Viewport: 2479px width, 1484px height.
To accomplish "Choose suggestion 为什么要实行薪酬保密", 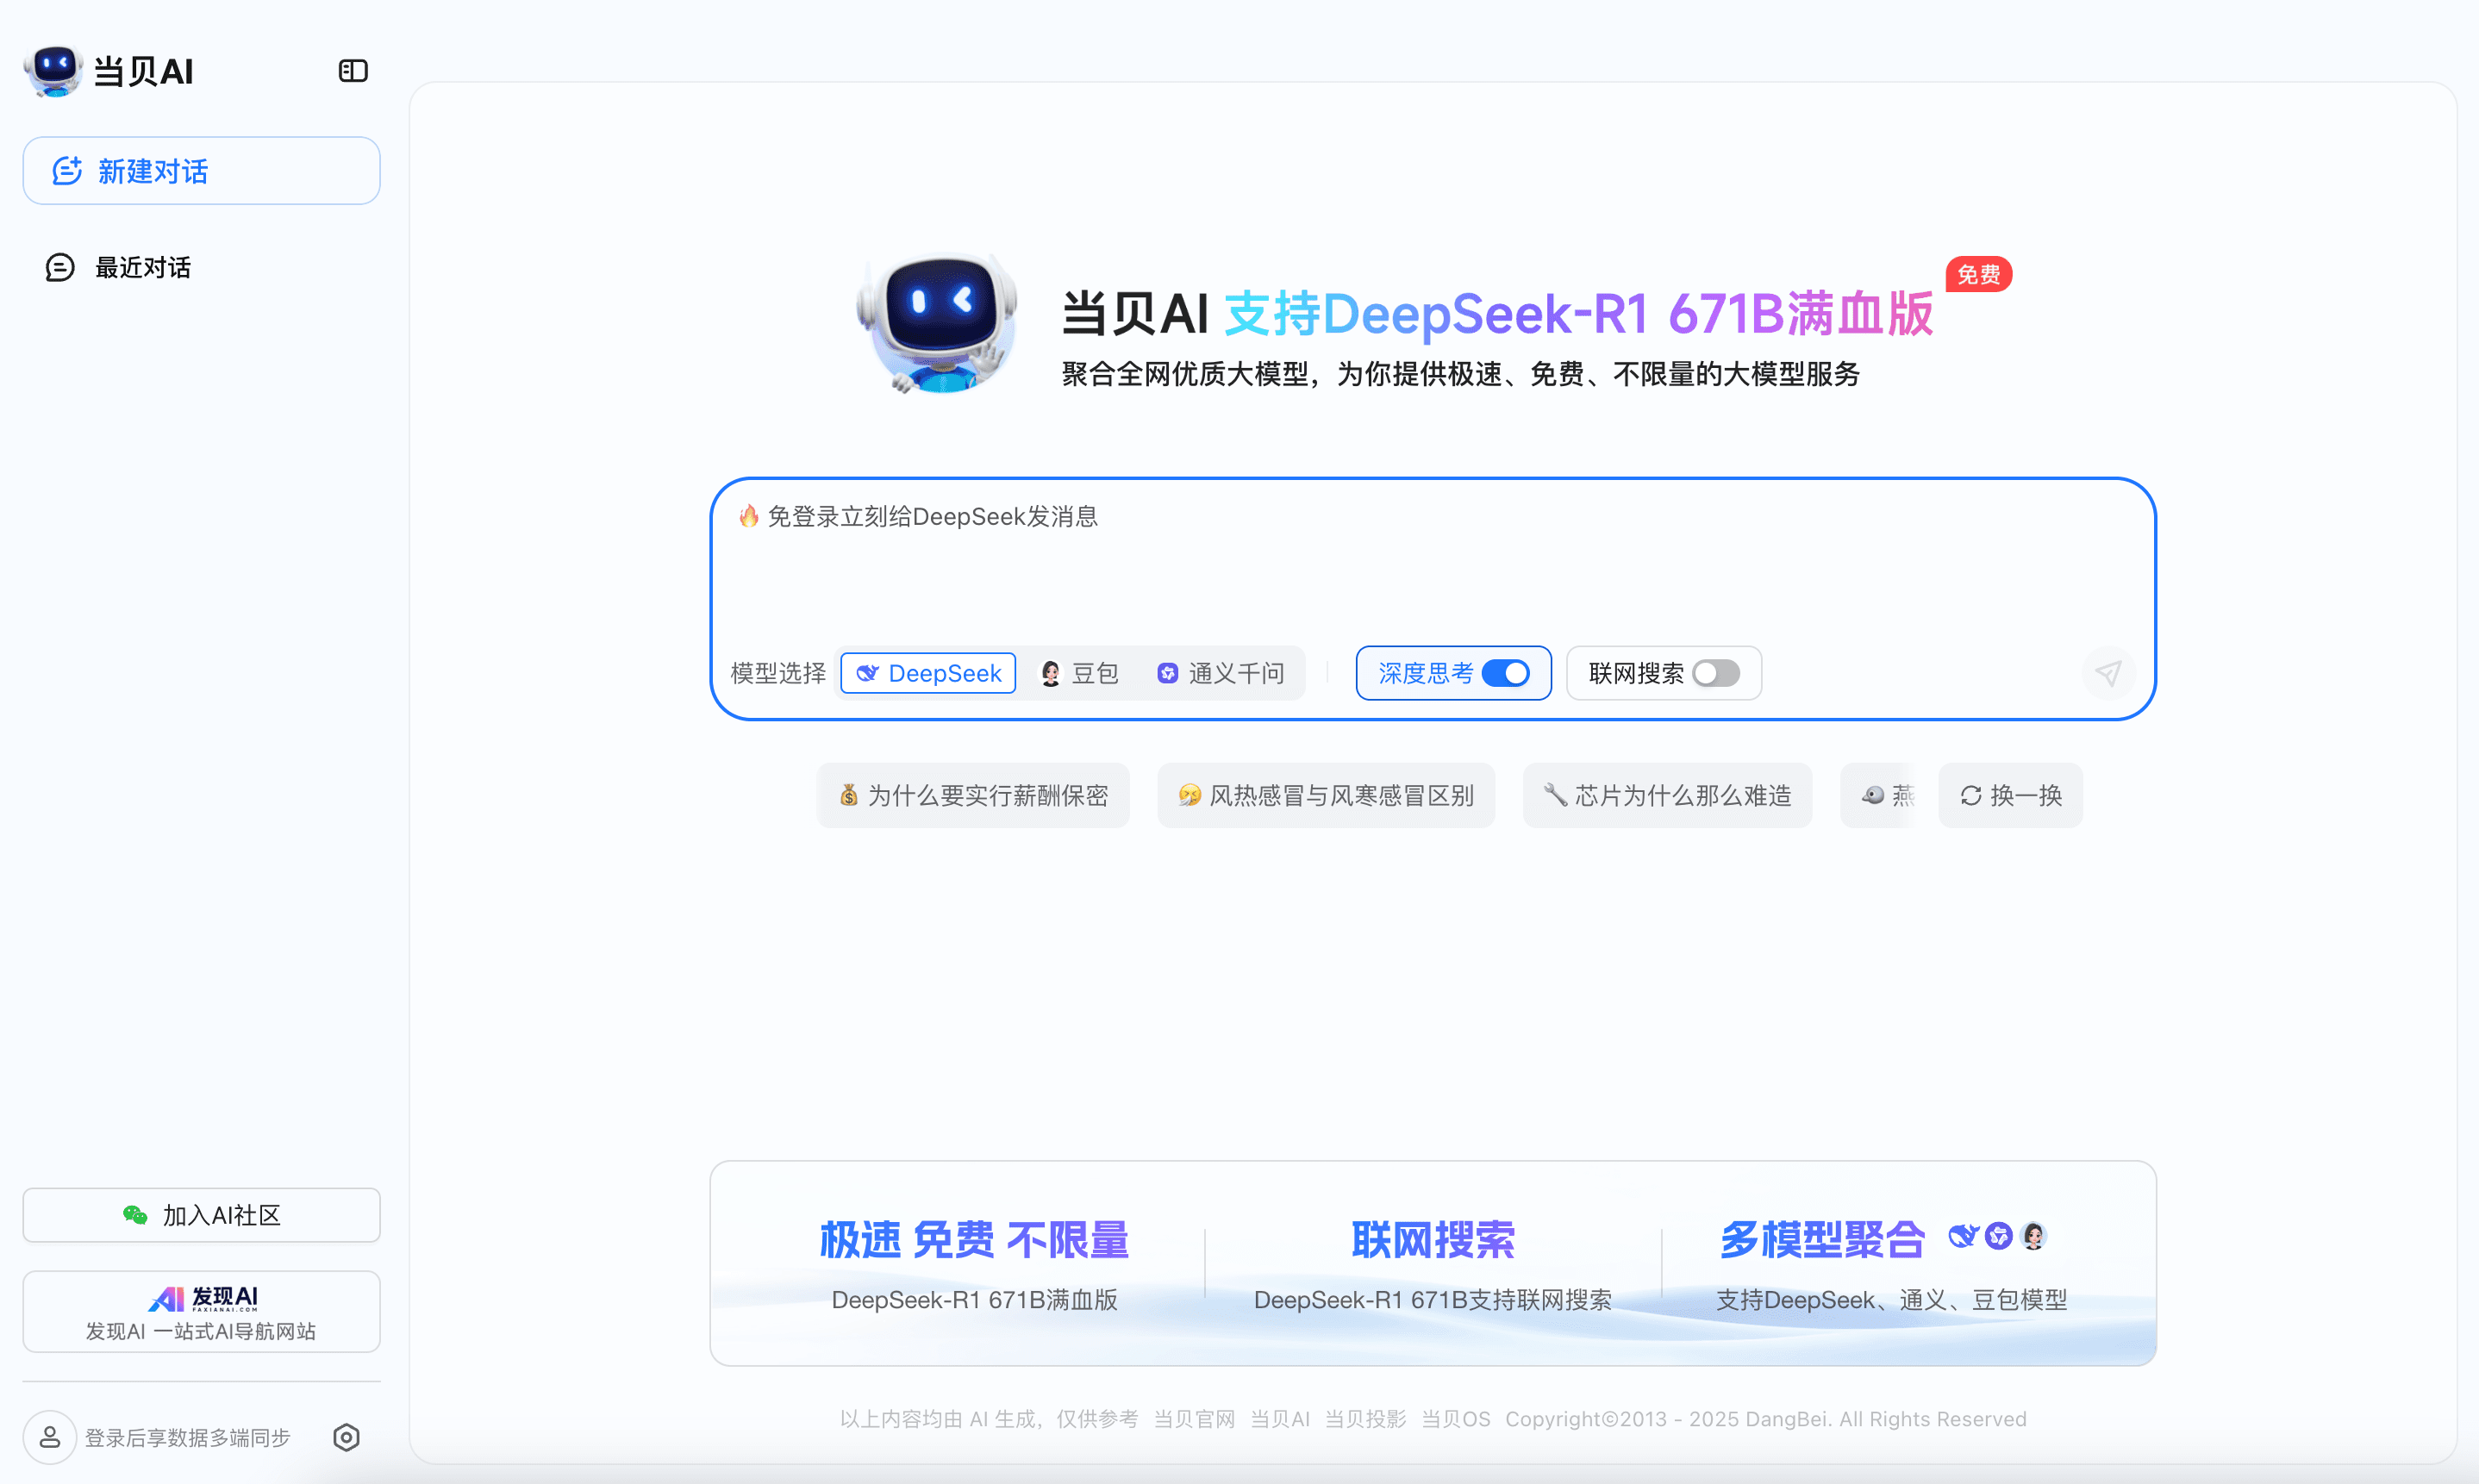I will point(973,795).
